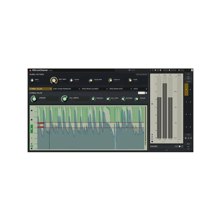Click the Release knob
Screen dimensions: 221x221
pyautogui.click(x=137, y=99)
